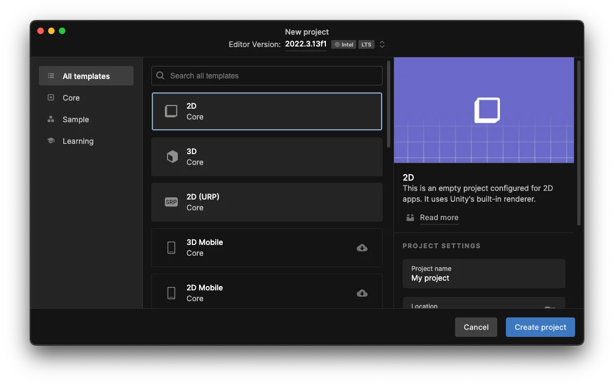Click the editor version 2022.3.13f1 text
Image resolution: width=614 pixels, height=385 pixels.
[x=306, y=44]
